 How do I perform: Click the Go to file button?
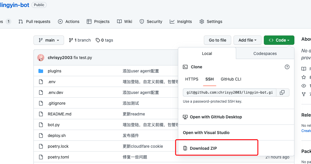[x=218, y=40]
